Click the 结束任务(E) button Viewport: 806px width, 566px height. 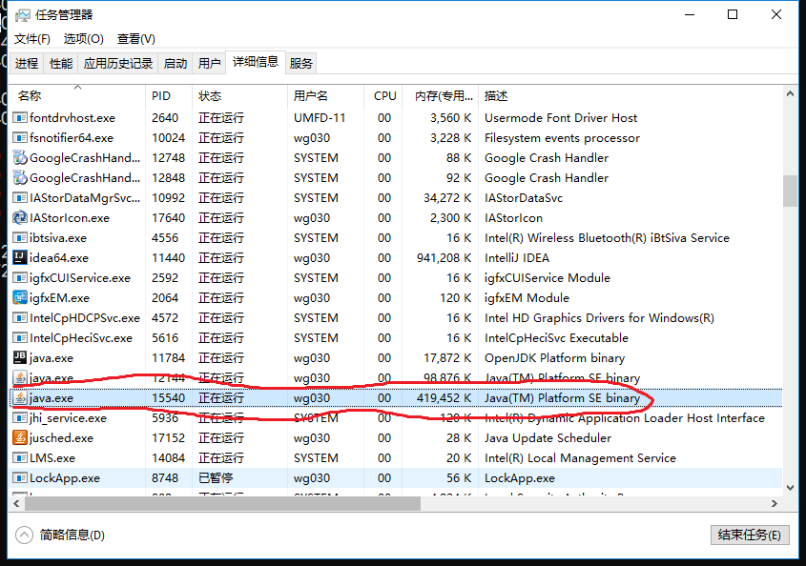pos(751,536)
